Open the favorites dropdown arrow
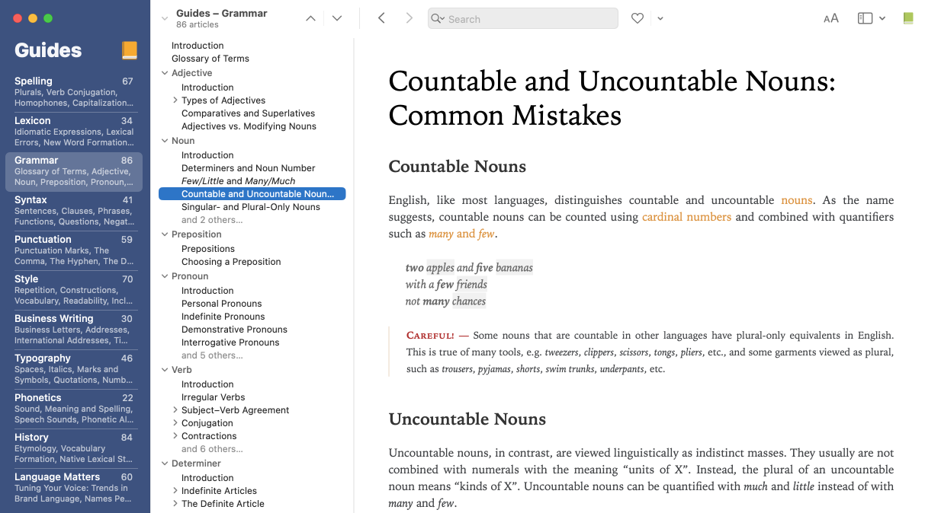 [x=660, y=18]
